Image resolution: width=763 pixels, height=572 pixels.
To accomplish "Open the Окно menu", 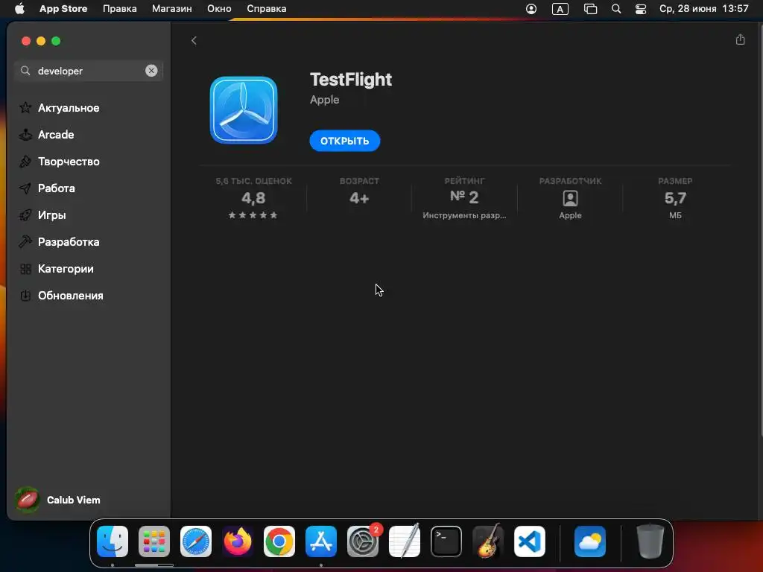I will point(219,9).
